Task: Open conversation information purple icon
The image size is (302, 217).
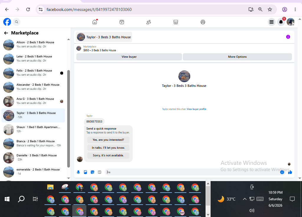Action: click(x=288, y=37)
